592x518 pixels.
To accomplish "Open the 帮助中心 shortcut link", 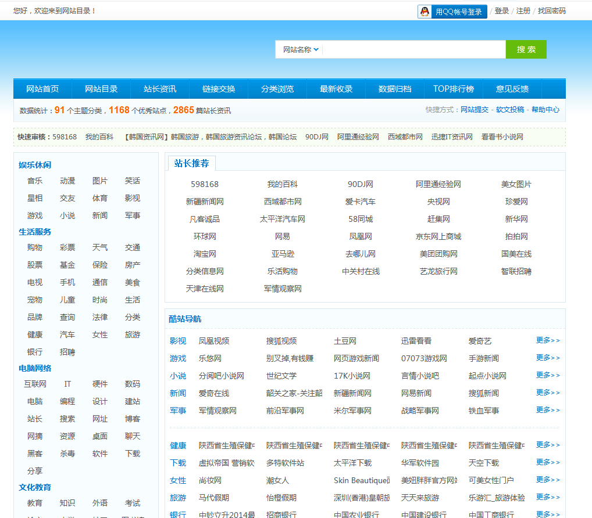I will [545, 110].
